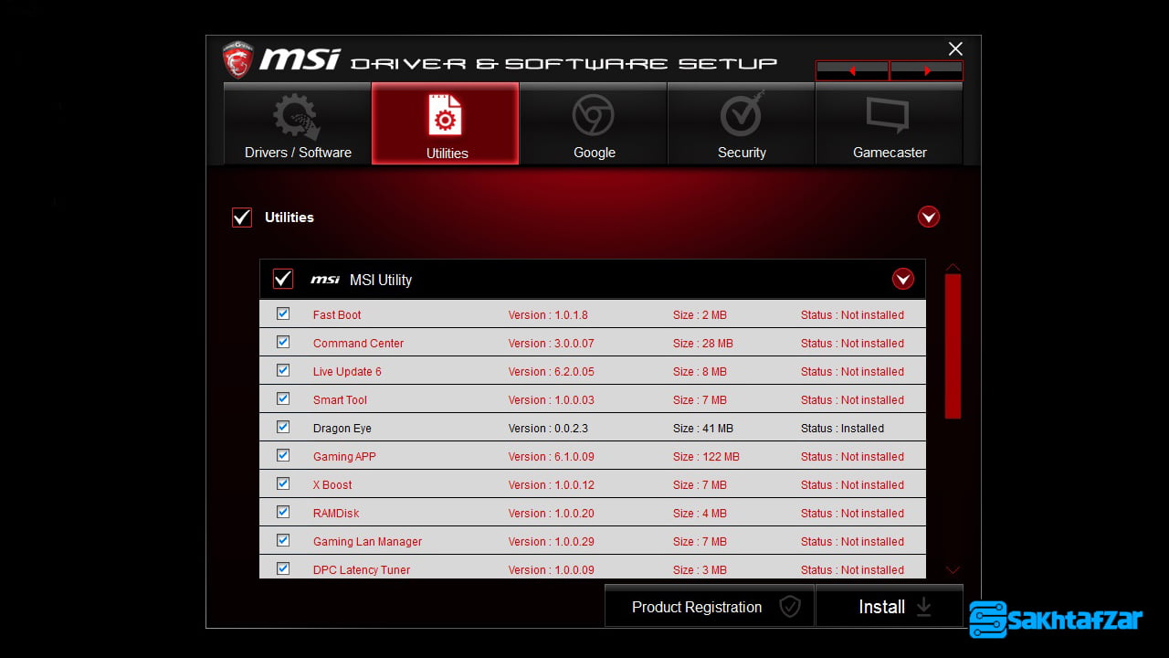This screenshot has width=1169, height=658.
Task: Click the shield icon beside Product Registration
Action: point(790,607)
